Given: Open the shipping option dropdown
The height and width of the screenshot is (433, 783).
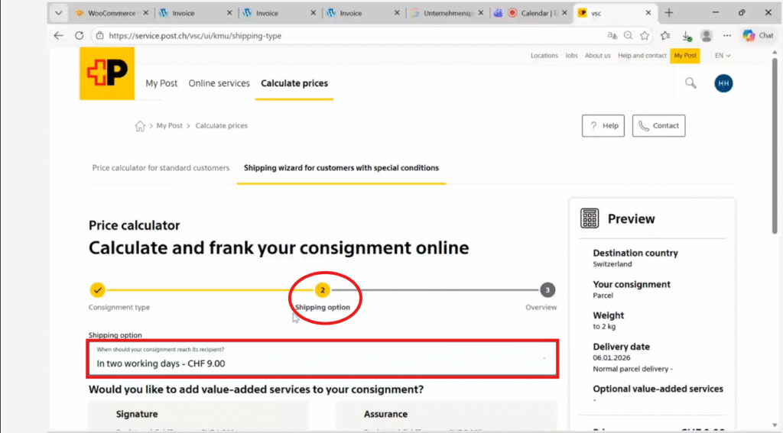Looking at the screenshot, I should [322, 359].
